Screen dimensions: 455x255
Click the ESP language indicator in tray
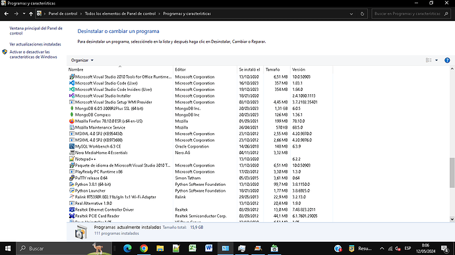[408, 248]
